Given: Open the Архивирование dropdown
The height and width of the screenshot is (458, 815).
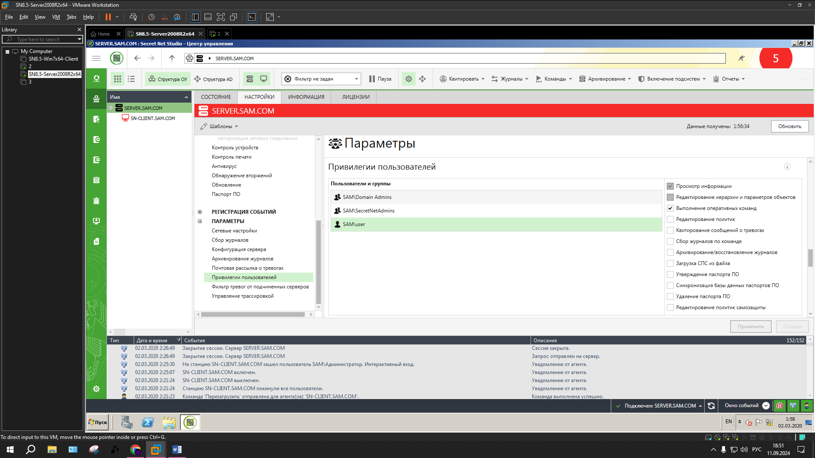Looking at the screenshot, I should coord(605,79).
